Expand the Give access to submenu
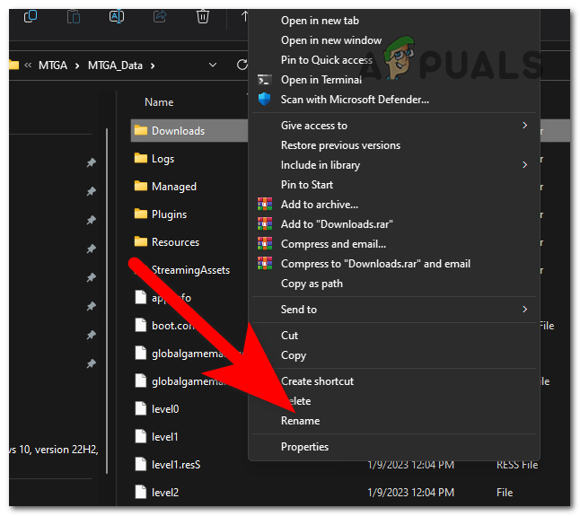Viewport: 580px width, 516px height. (394, 126)
